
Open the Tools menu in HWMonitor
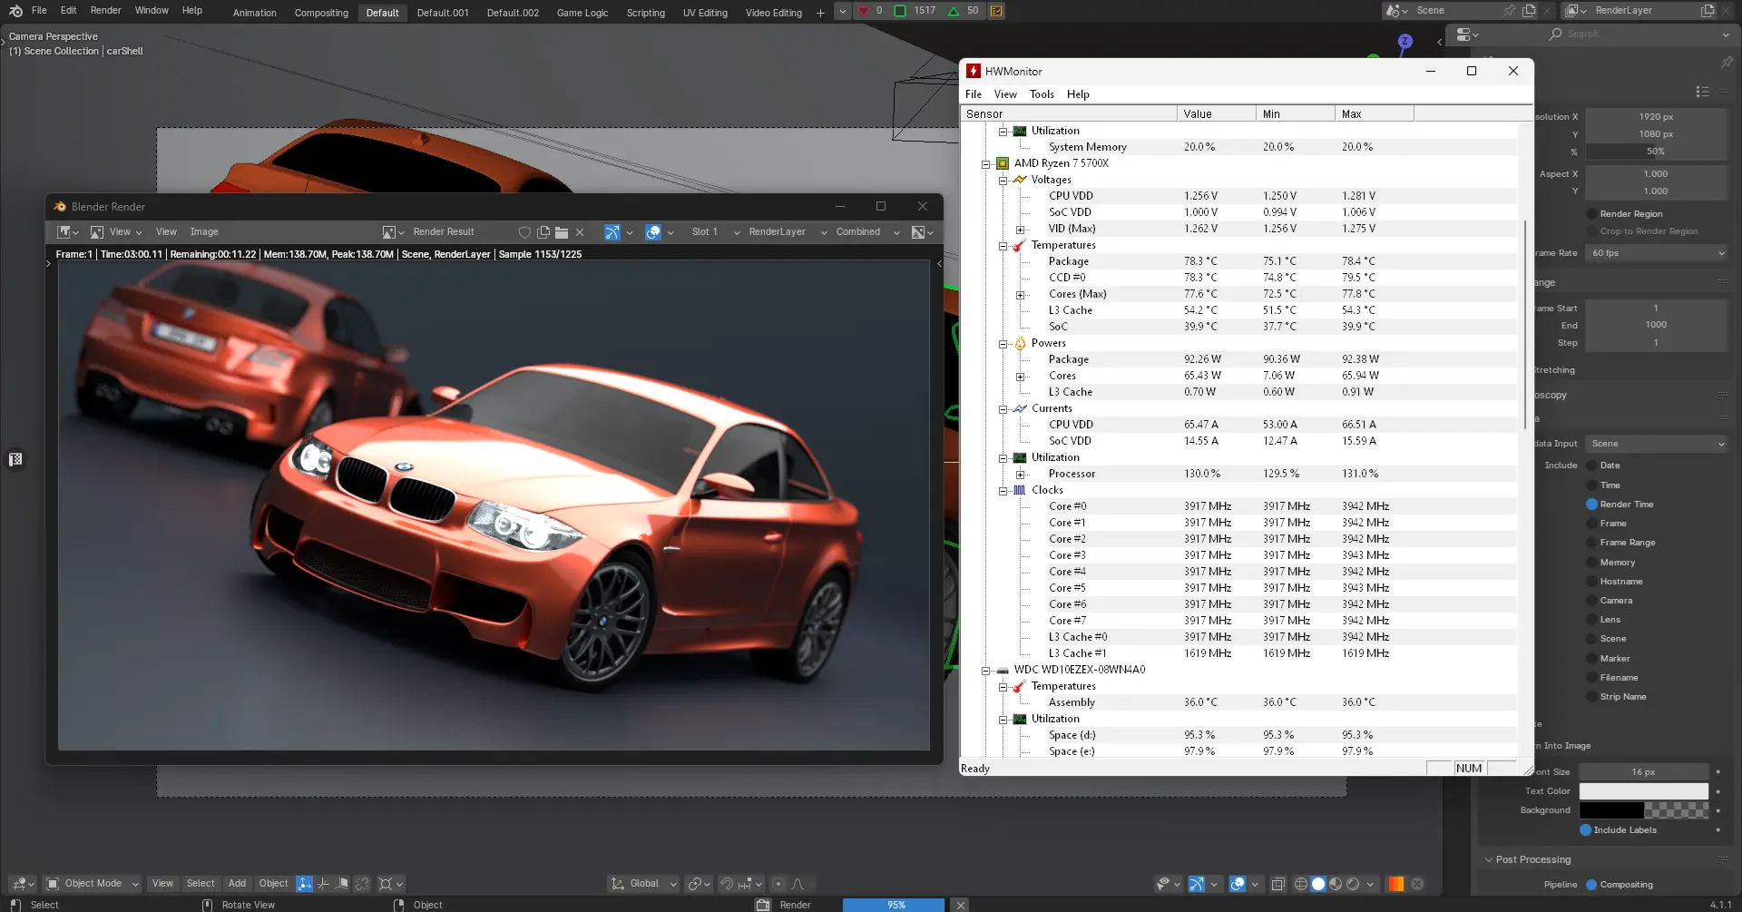tap(1041, 94)
